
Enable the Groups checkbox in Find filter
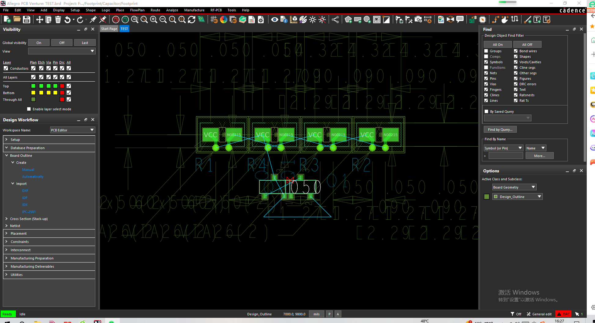click(486, 51)
